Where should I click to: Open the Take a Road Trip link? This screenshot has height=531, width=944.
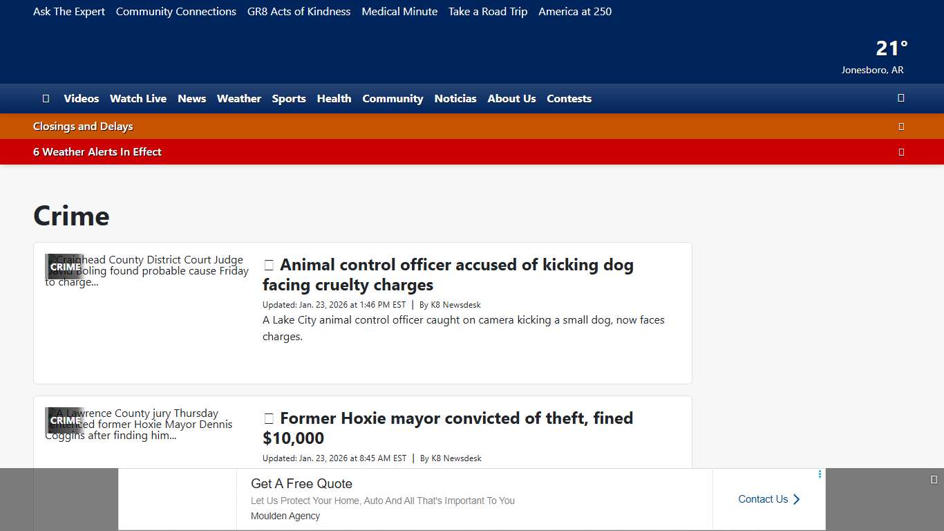[488, 11]
